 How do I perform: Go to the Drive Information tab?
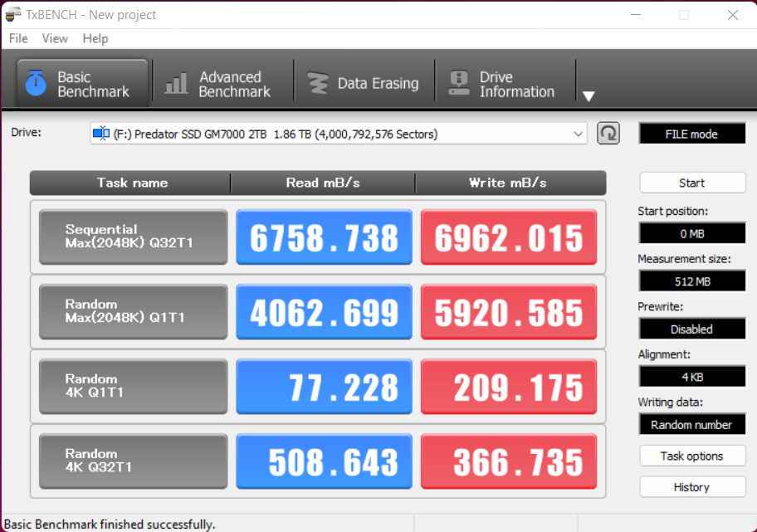502,84
